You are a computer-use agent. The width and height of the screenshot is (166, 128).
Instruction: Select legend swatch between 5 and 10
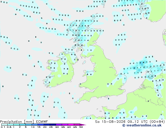point(29,125)
